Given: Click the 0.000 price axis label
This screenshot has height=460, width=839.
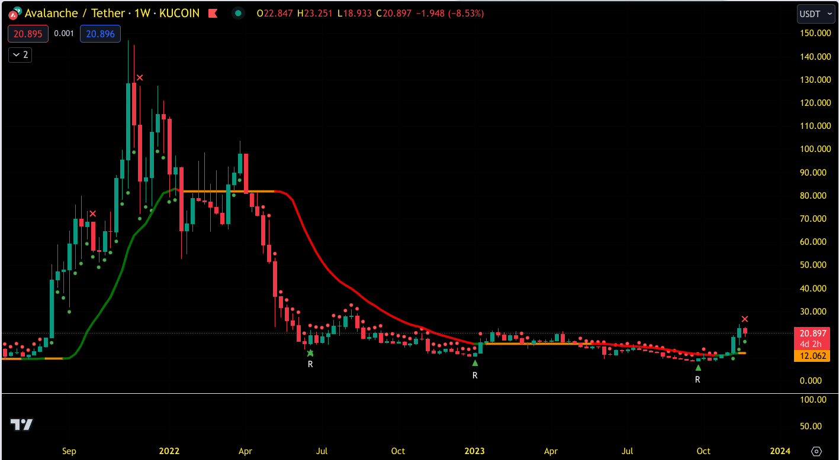Looking at the screenshot, I should pyautogui.click(x=809, y=381).
